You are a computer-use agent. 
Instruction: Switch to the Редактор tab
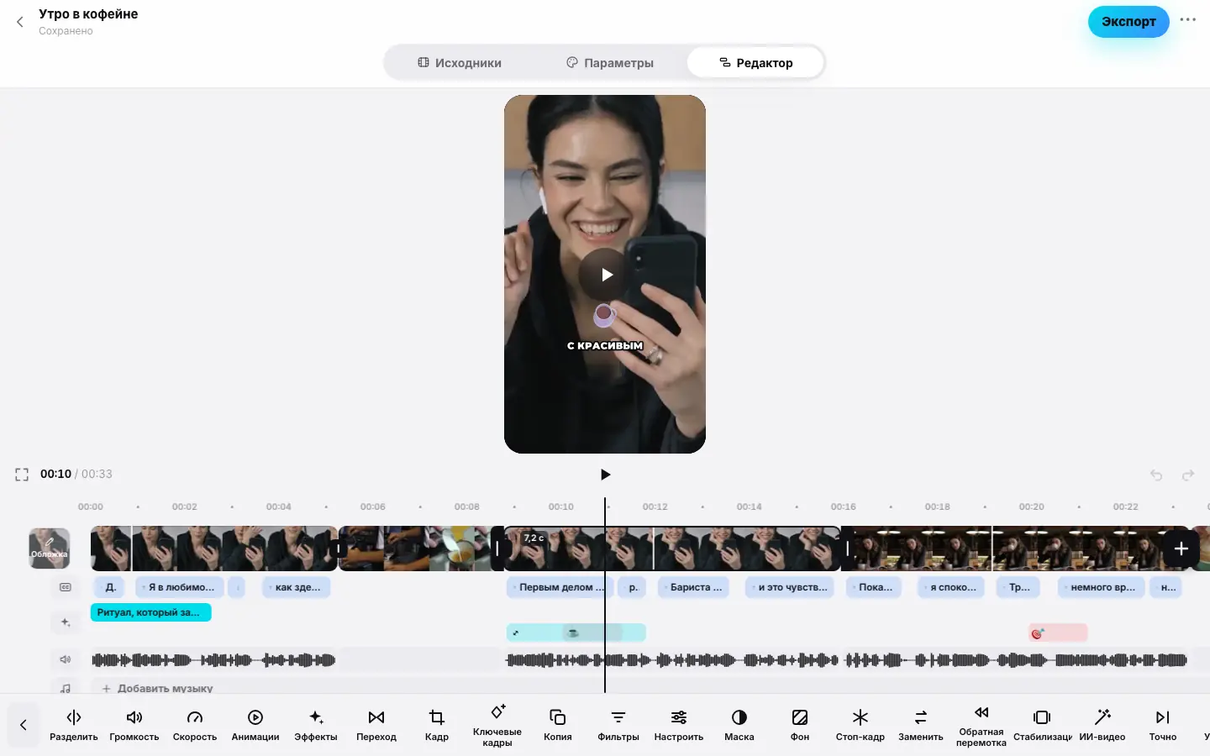pyautogui.click(x=755, y=63)
